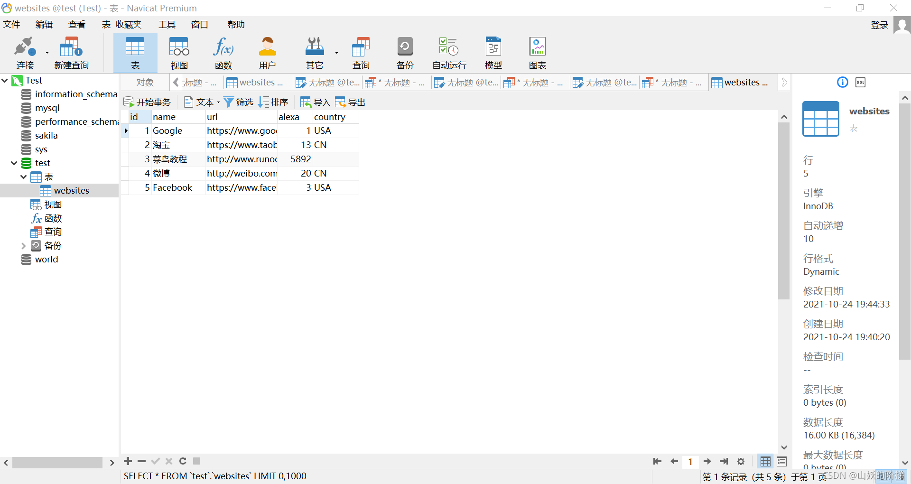Open the Query (查询) toolbar button
The width and height of the screenshot is (911, 484).
(361, 53)
